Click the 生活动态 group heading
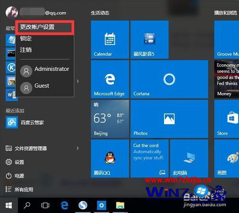 click(100, 13)
